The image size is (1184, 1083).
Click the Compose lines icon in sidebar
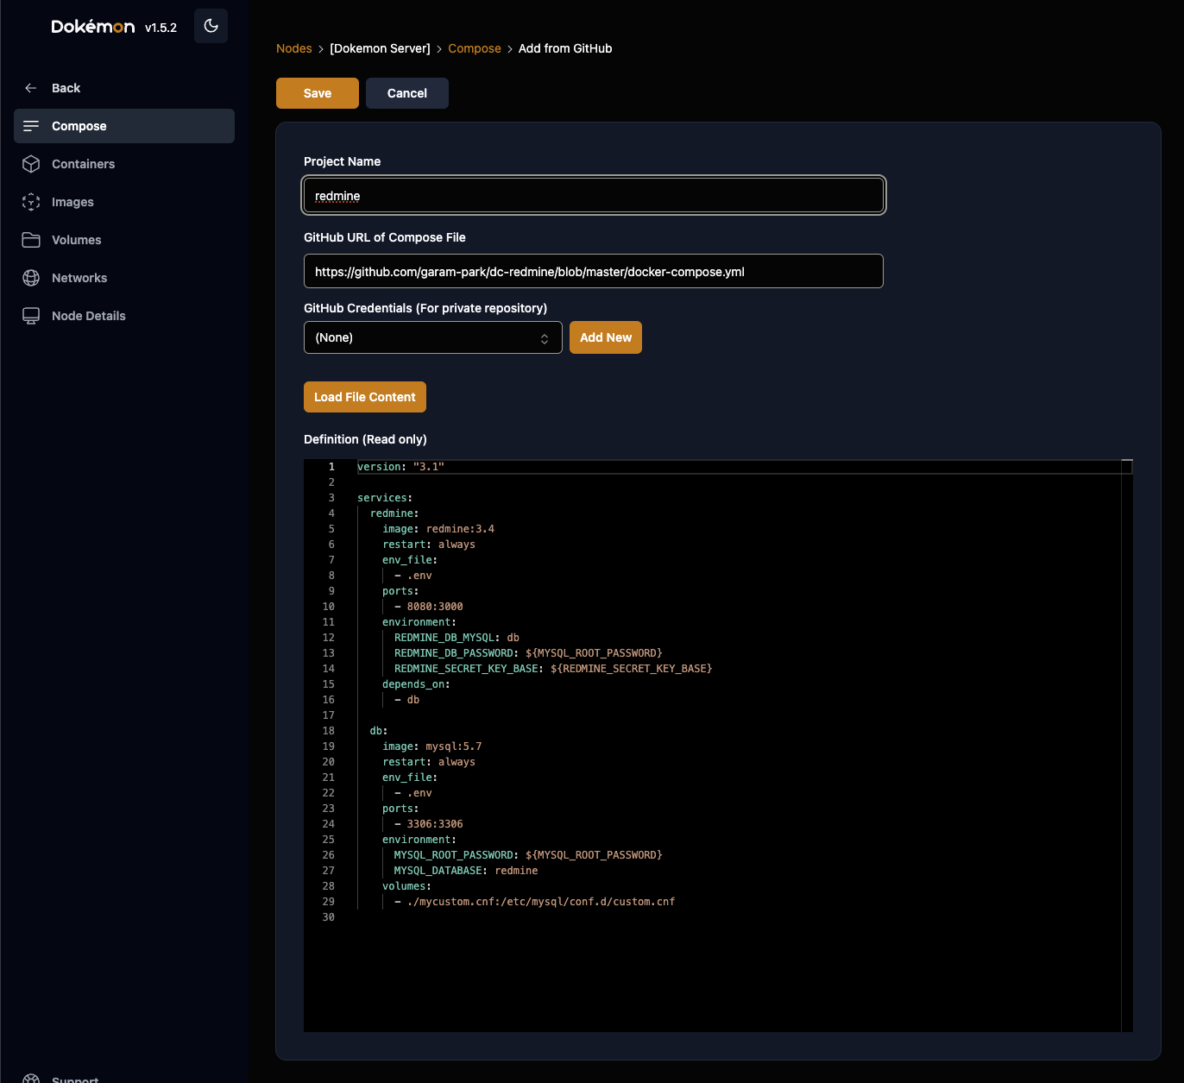pyautogui.click(x=31, y=126)
